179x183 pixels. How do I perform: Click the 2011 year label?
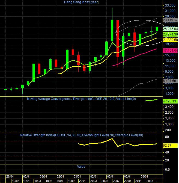(138, 181)
